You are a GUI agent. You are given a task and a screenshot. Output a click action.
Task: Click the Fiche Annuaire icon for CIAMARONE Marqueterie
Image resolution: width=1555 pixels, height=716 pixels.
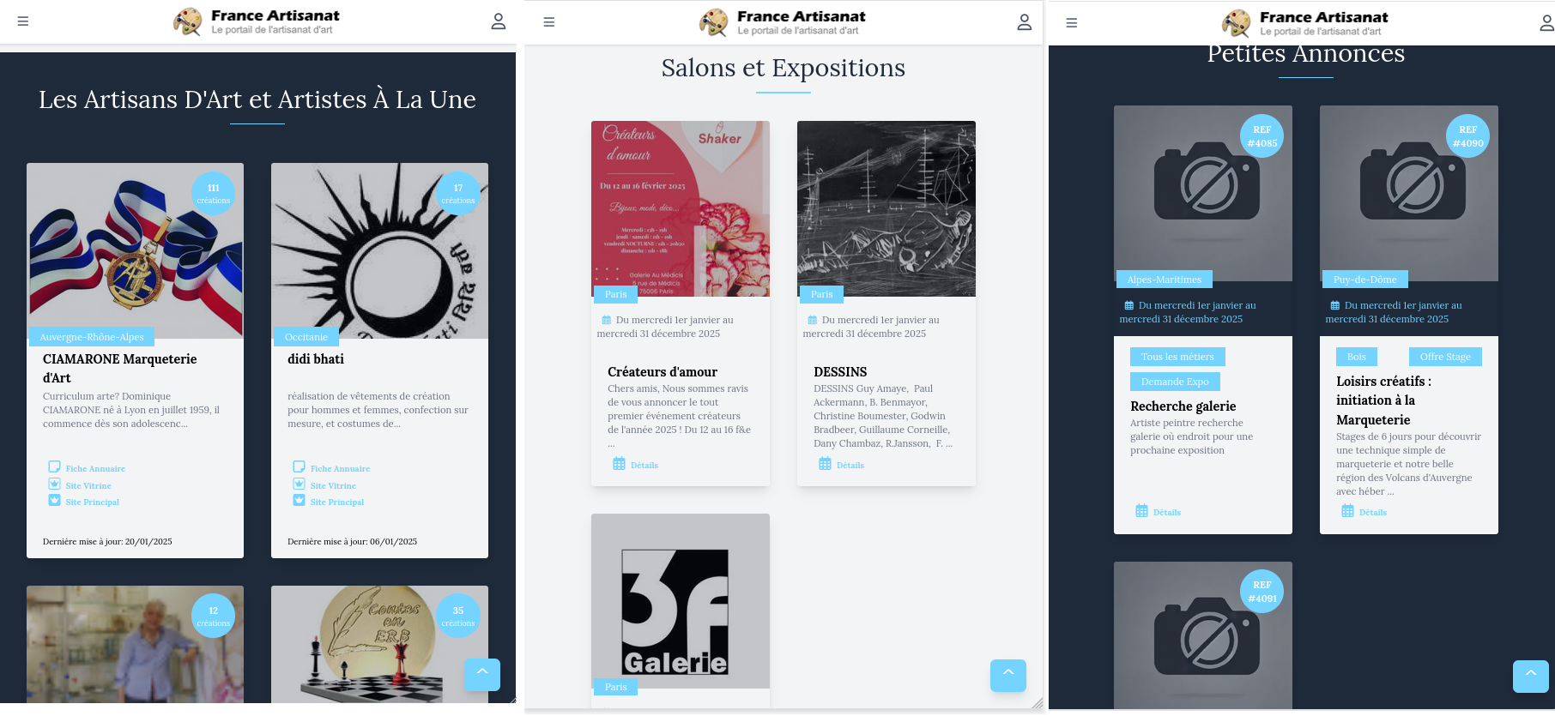pos(55,467)
